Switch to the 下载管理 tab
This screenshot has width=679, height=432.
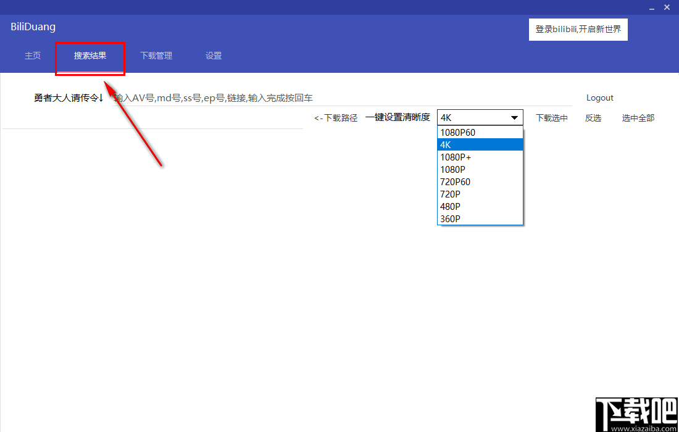click(x=156, y=55)
